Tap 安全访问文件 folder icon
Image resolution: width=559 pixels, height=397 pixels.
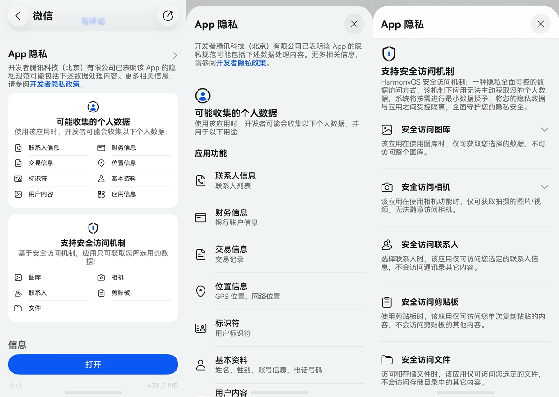pos(387,360)
